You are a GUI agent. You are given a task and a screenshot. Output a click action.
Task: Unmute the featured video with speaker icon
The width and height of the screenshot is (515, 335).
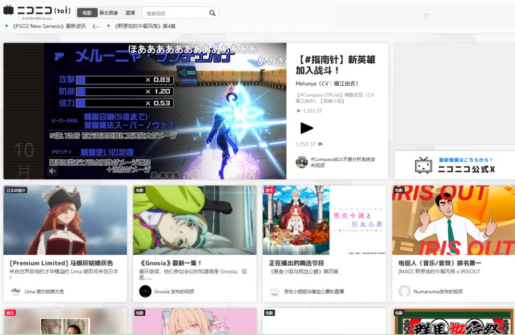pyautogui.click(x=53, y=171)
